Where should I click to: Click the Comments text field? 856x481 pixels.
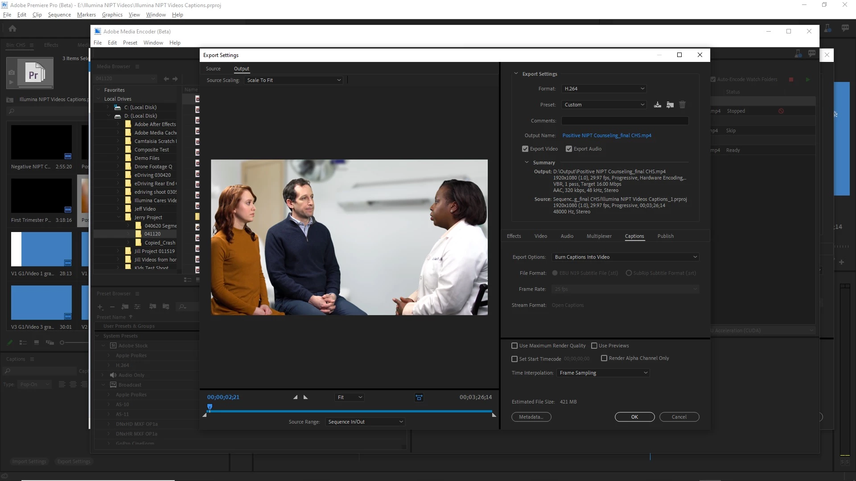click(x=624, y=121)
